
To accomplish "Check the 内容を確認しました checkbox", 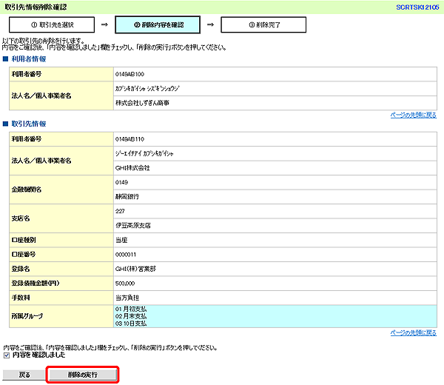I will (7, 355).
